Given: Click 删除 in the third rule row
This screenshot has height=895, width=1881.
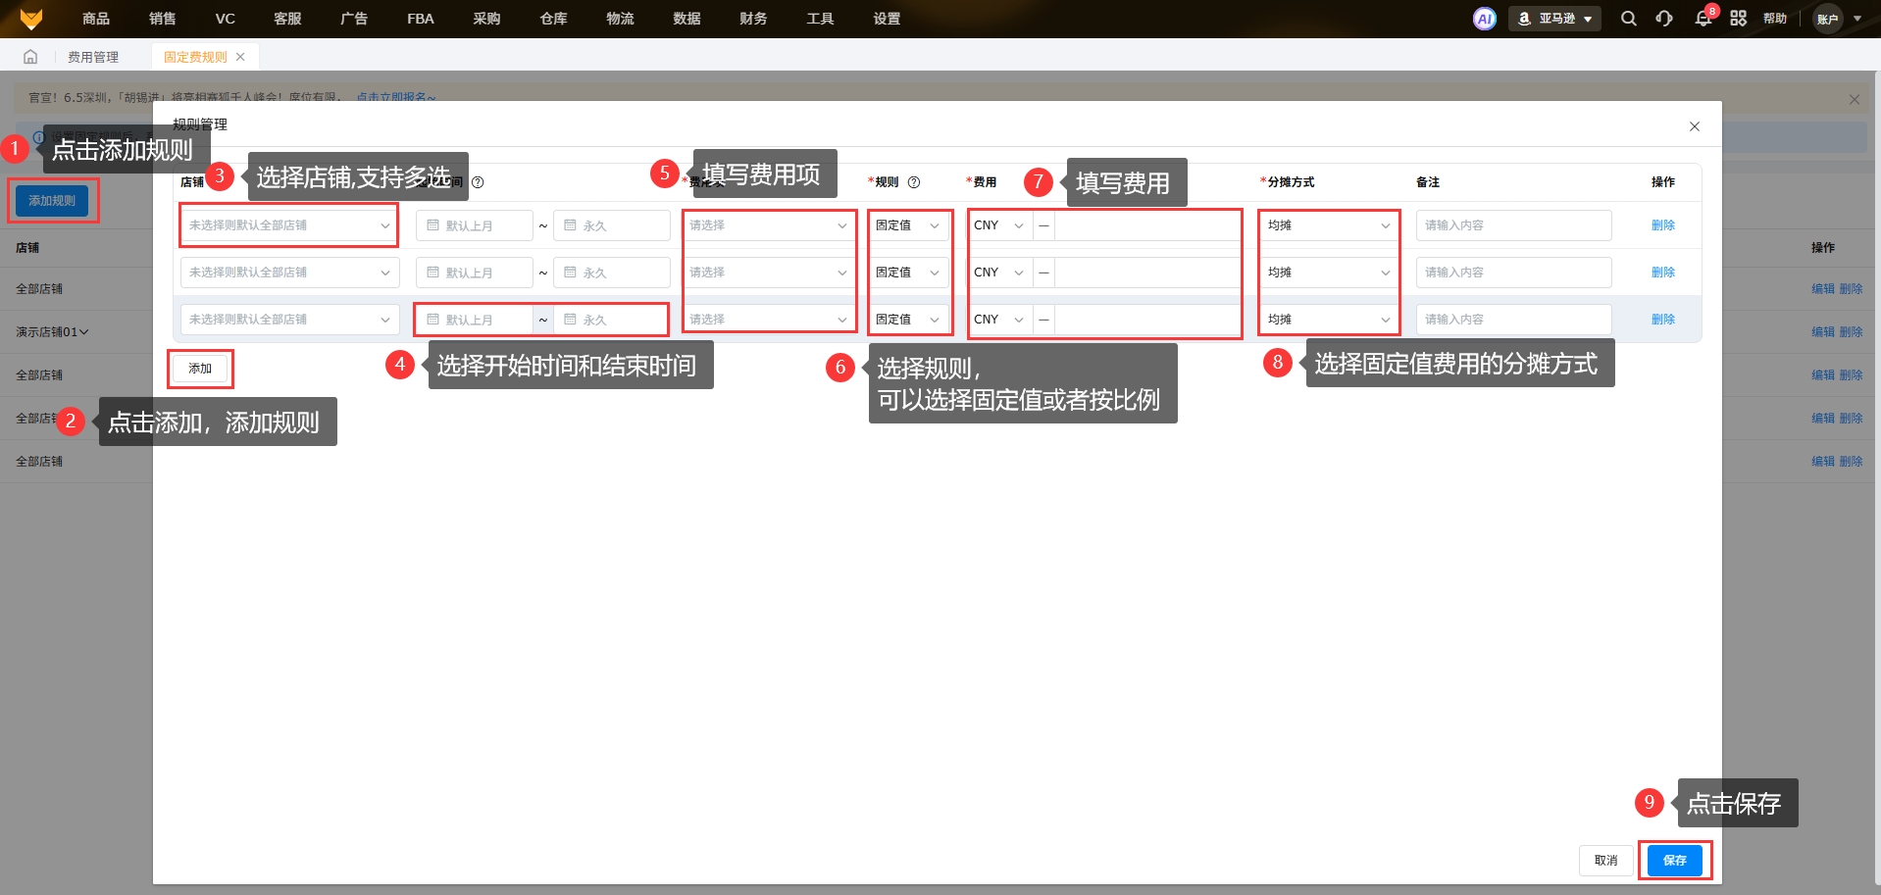Looking at the screenshot, I should (x=1663, y=320).
